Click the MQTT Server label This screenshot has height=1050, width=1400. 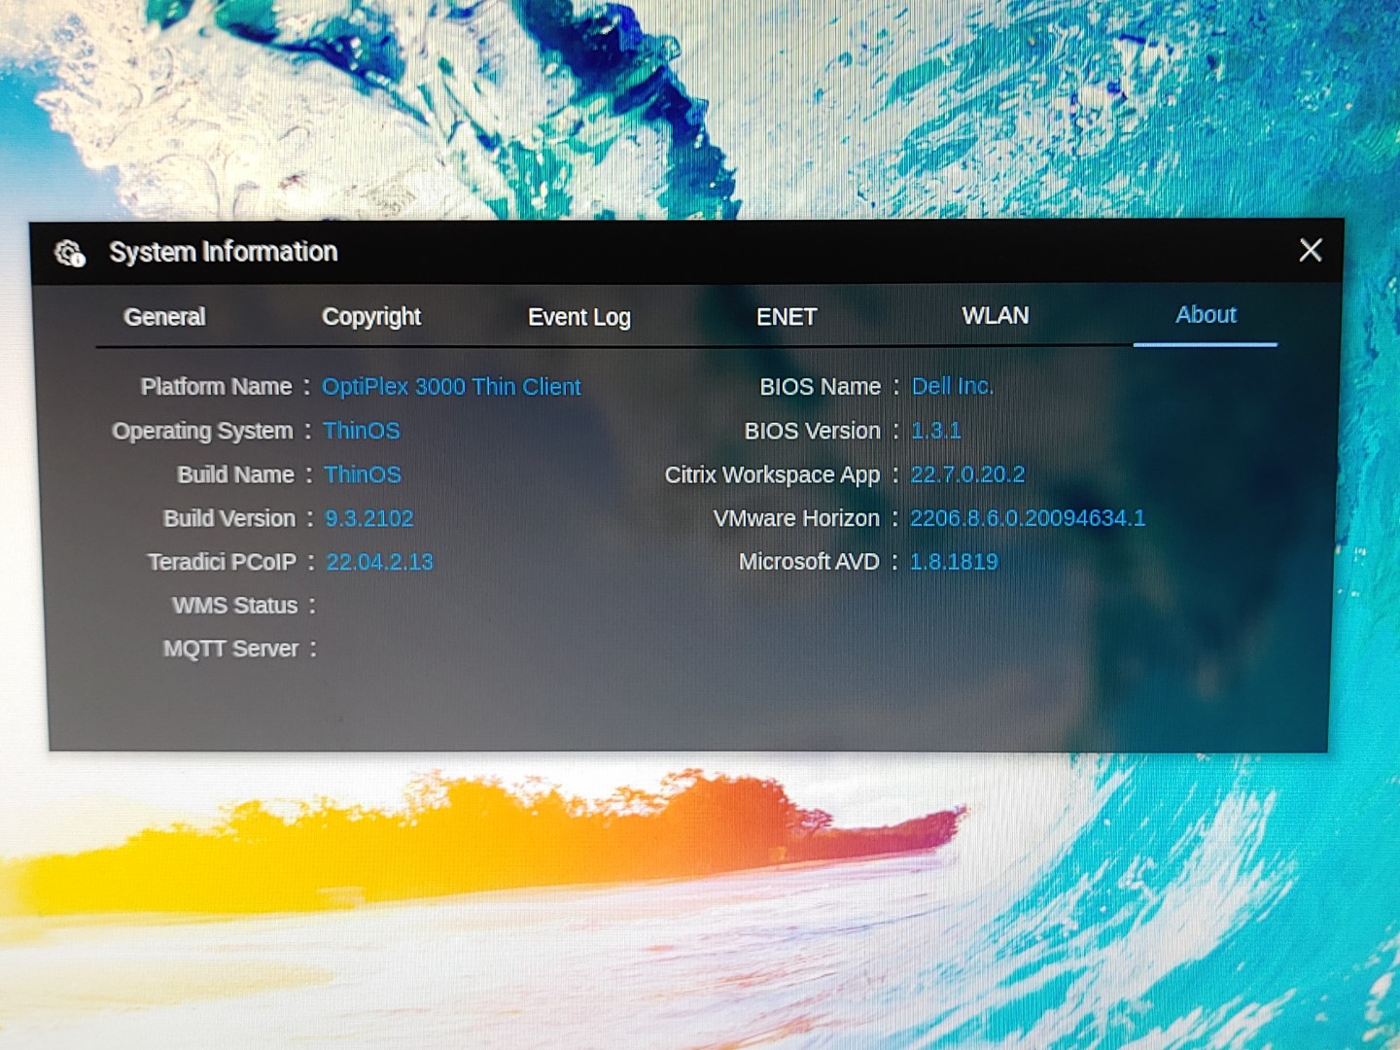(x=230, y=648)
